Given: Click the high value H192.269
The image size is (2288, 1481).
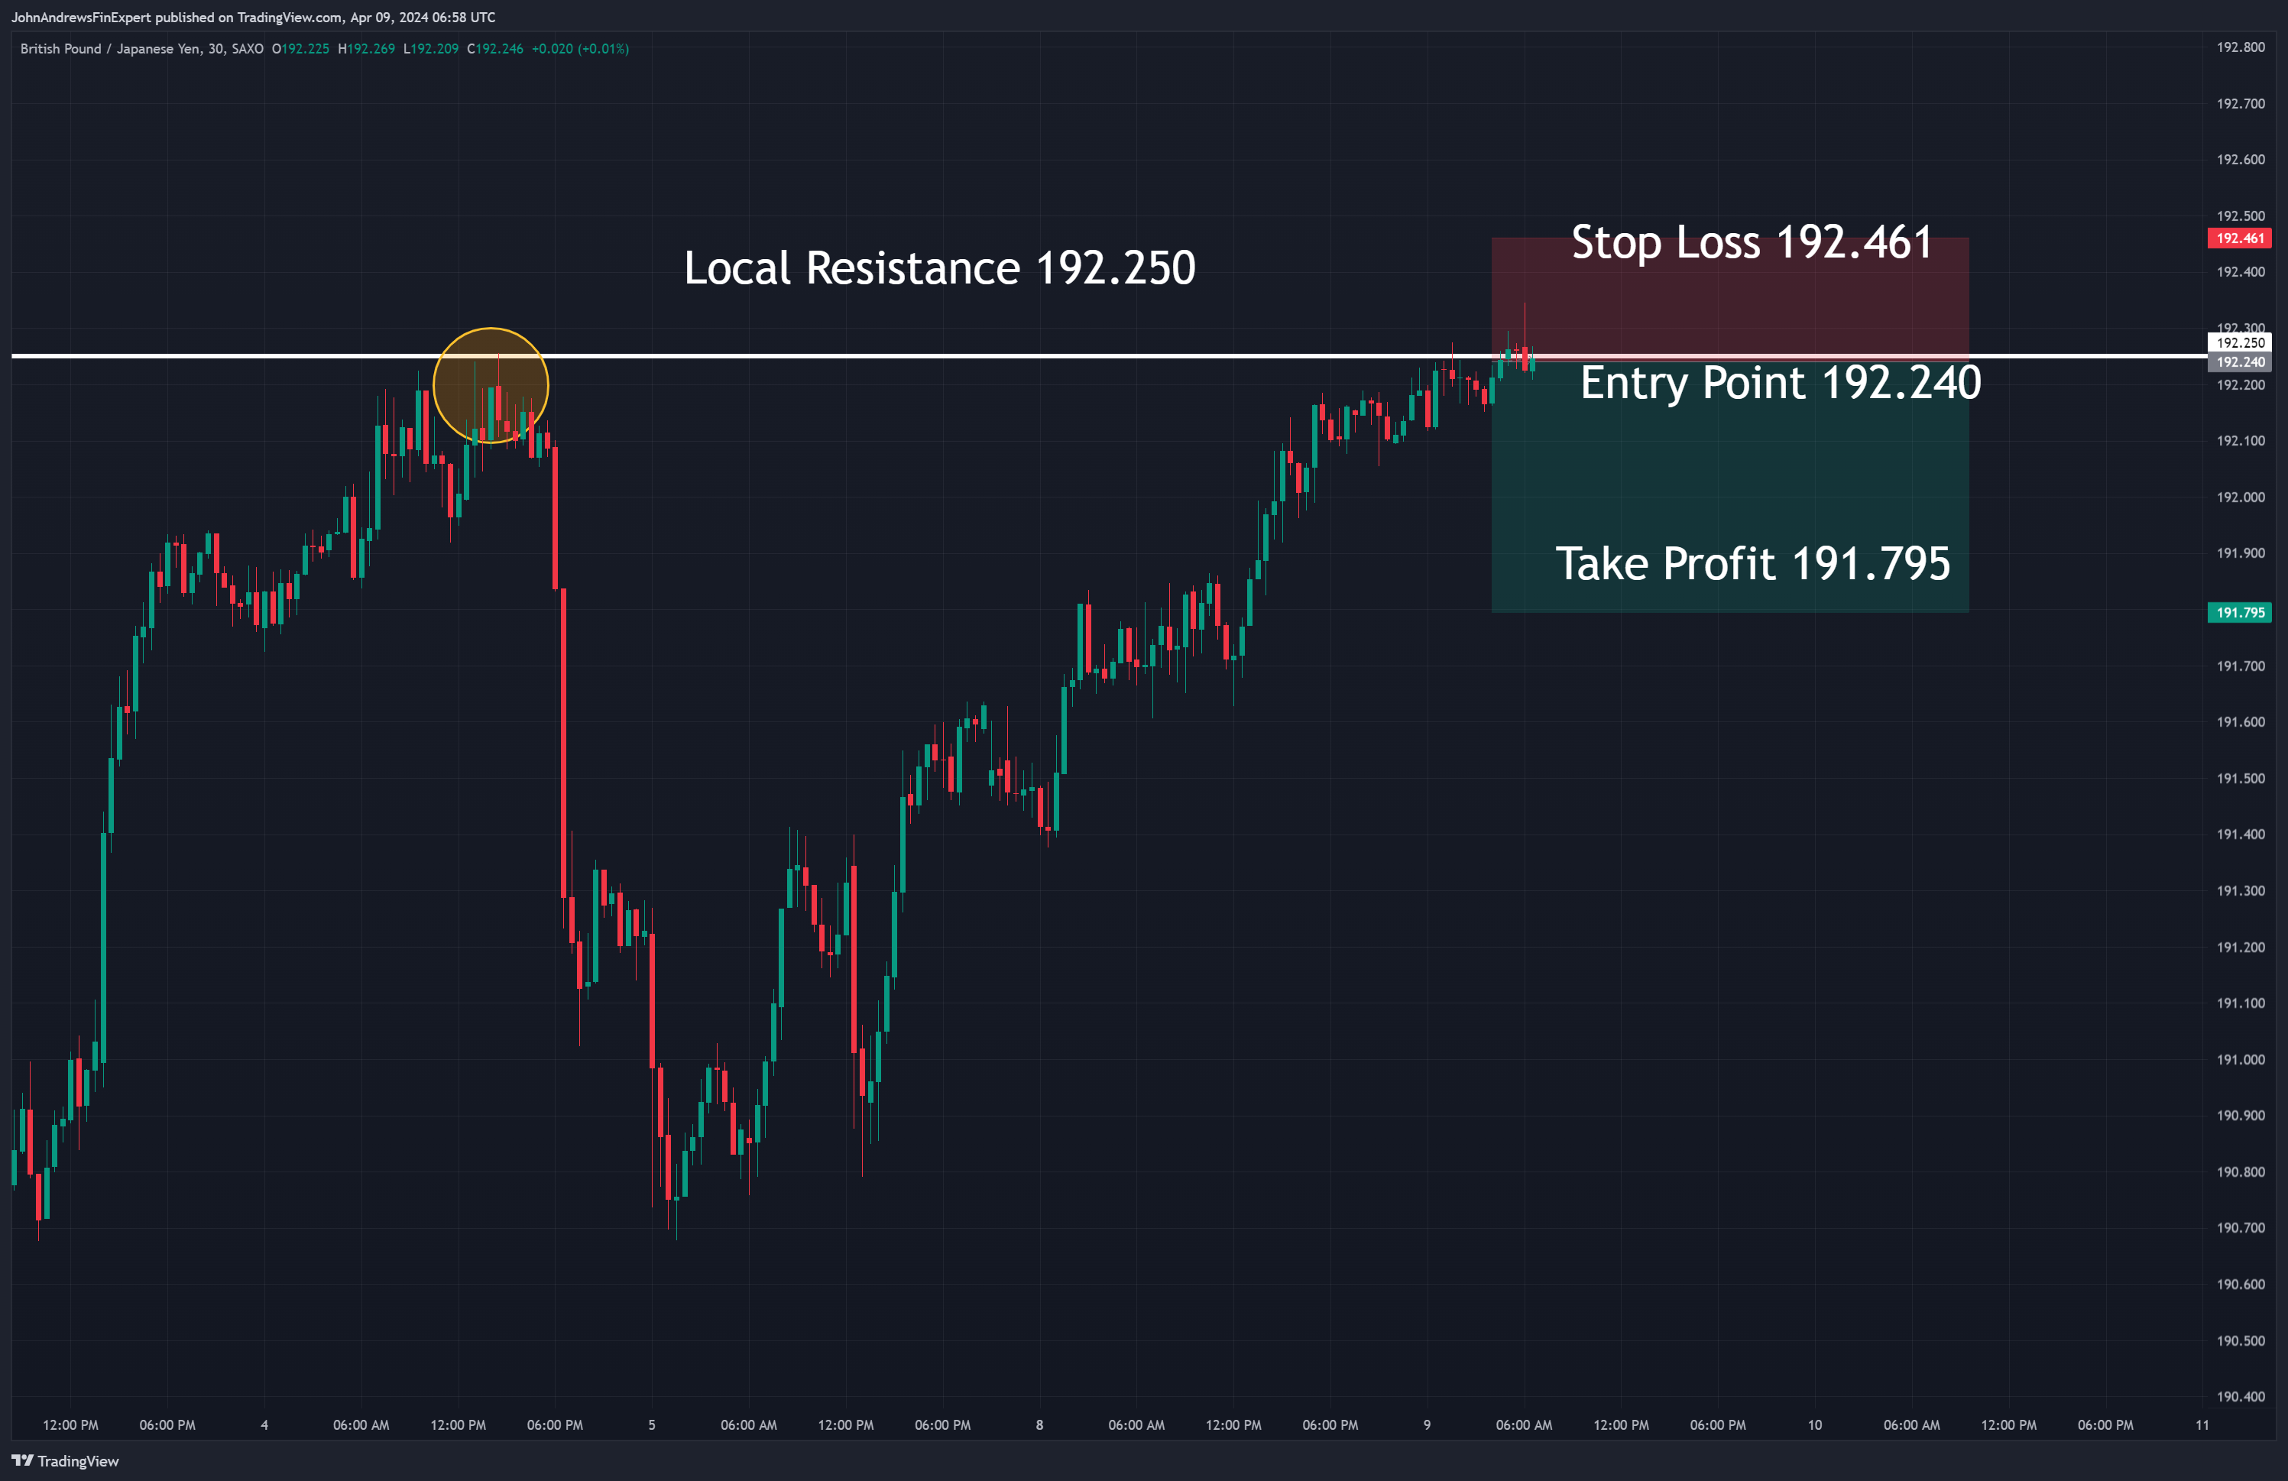Looking at the screenshot, I should tap(366, 49).
